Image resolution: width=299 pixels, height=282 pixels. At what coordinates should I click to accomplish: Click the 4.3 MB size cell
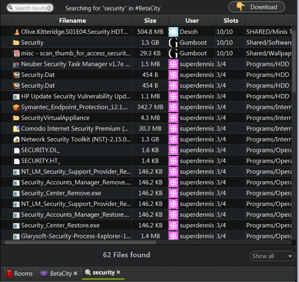click(150, 118)
